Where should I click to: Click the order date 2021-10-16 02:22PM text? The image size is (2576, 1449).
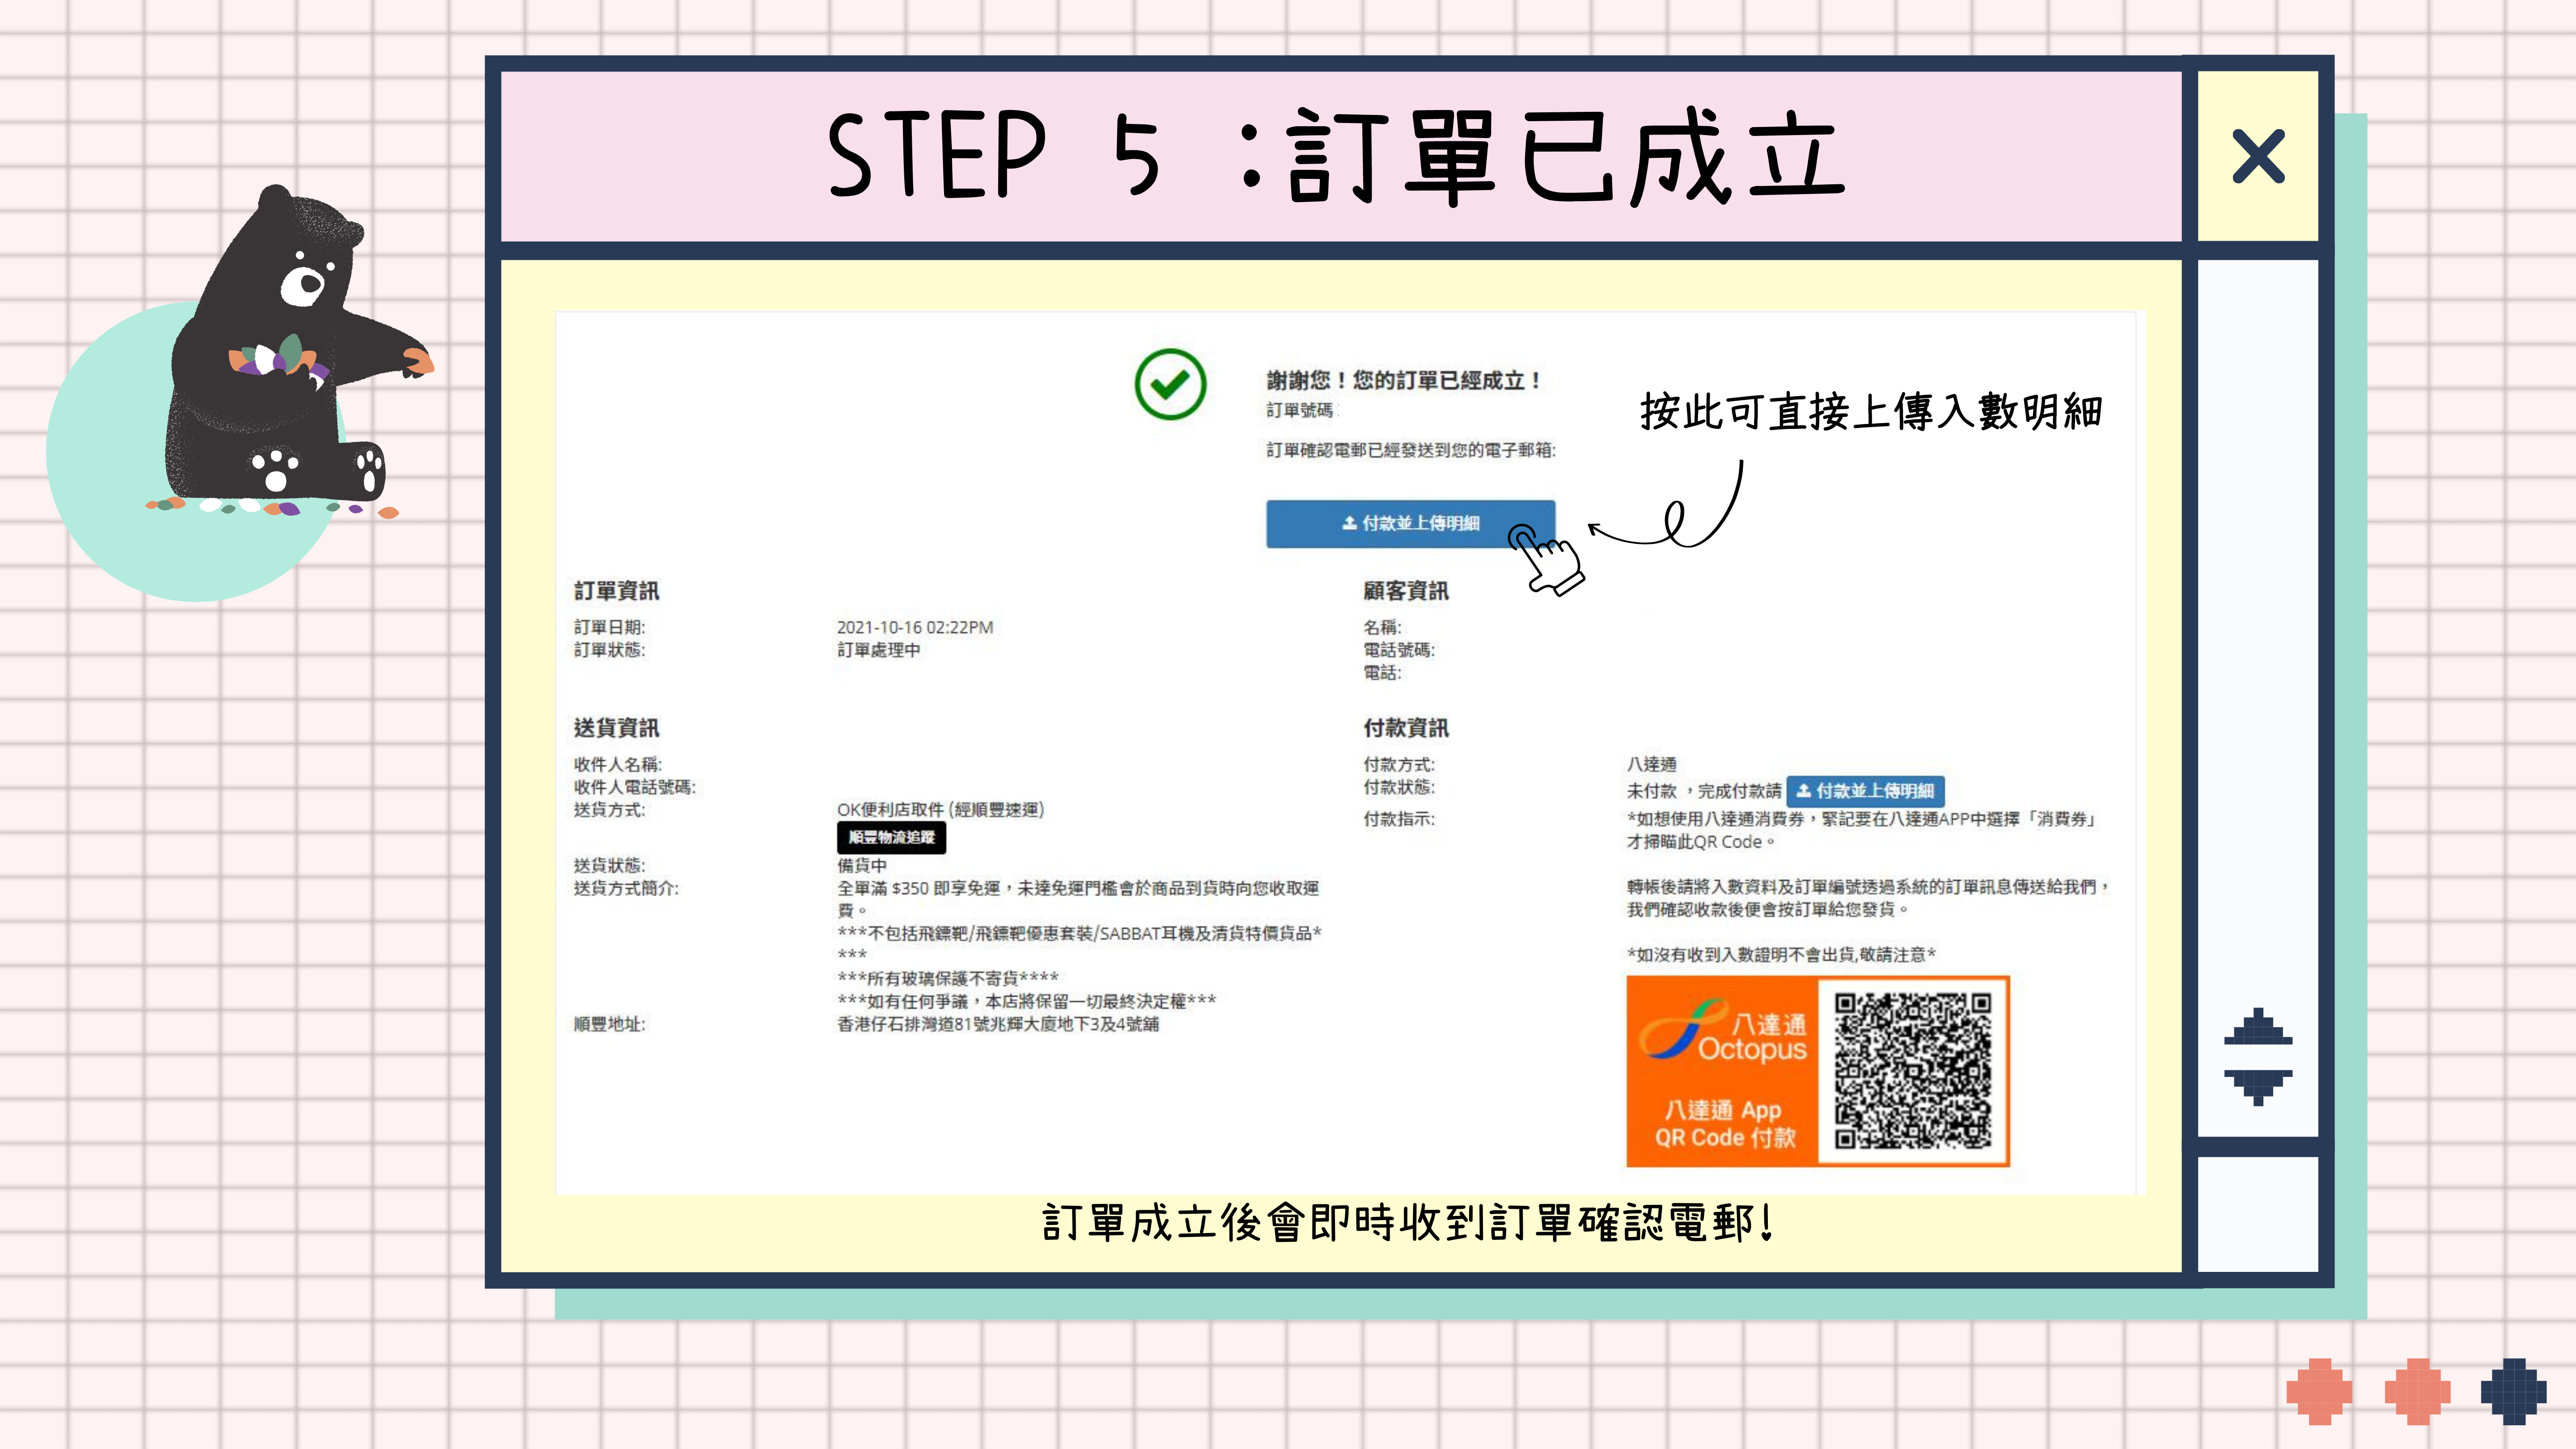(x=914, y=627)
